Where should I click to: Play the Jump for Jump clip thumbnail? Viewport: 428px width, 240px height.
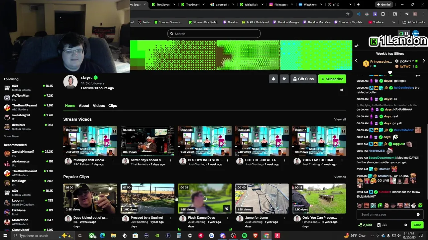(x=262, y=199)
